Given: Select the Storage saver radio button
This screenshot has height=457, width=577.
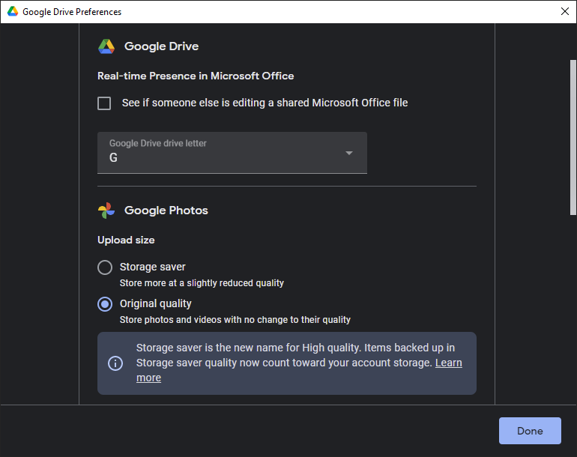Looking at the screenshot, I should coord(105,267).
